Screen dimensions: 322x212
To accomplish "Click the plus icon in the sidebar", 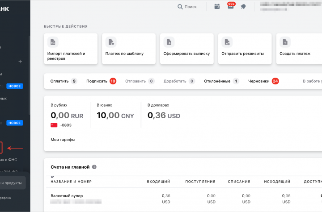I will (20, 61).
